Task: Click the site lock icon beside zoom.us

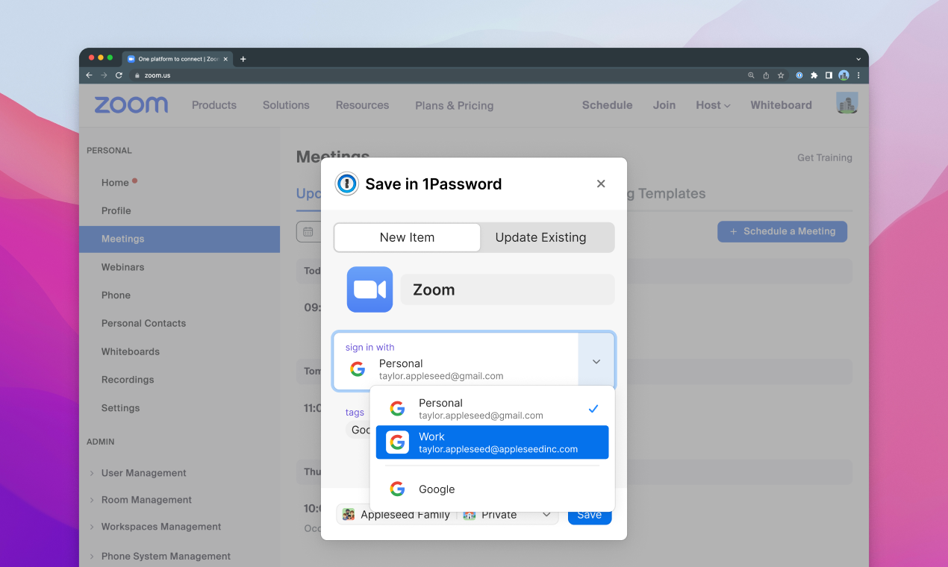Action: pos(137,75)
